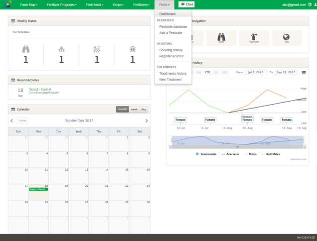
Task: Click the chart navigator left scroll arrow
Action: point(170,147)
